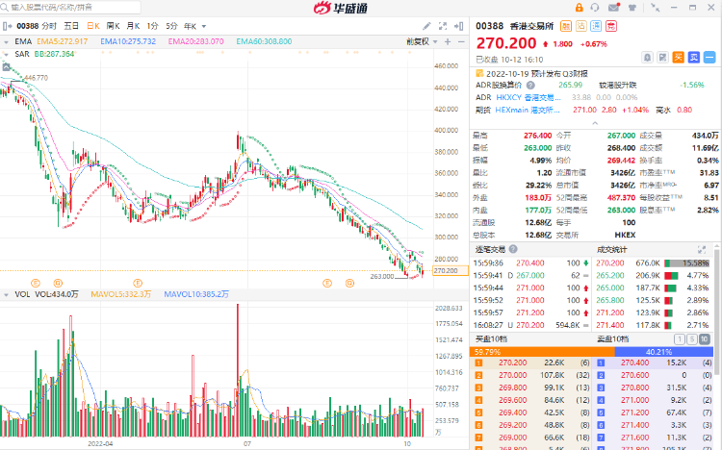Viewport: 722px width, 450px height.
Task: Switch to 5分 five-minute chart tab
Action: pyautogui.click(x=171, y=26)
